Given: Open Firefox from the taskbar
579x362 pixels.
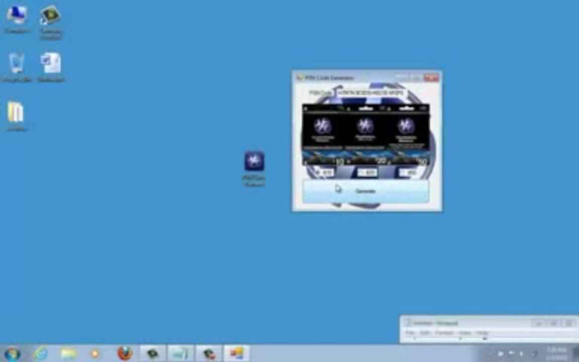Looking at the screenshot, I should point(125,353).
